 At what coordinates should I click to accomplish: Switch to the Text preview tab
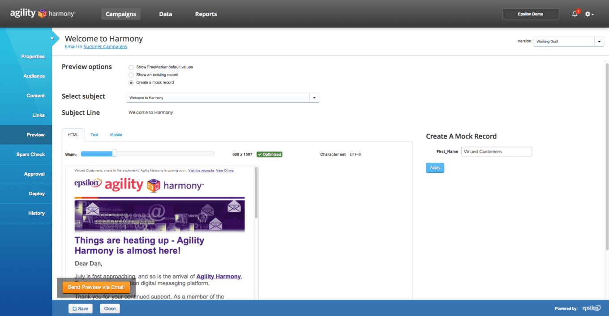94,135
